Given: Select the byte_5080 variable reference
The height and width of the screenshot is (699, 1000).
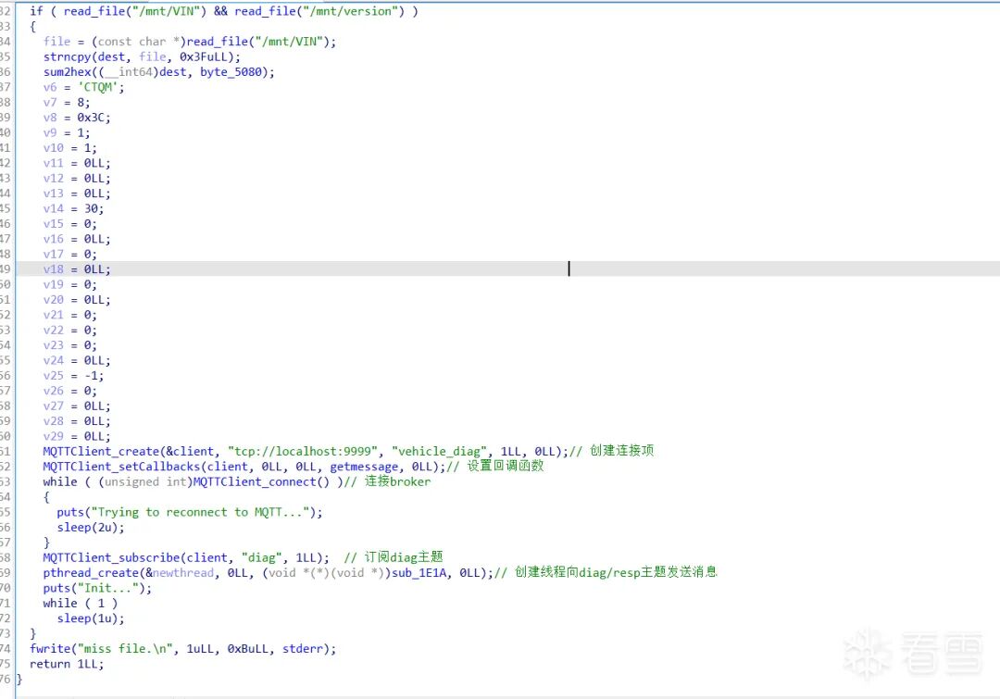Looking at the screenshot, I should pos(231,72).
